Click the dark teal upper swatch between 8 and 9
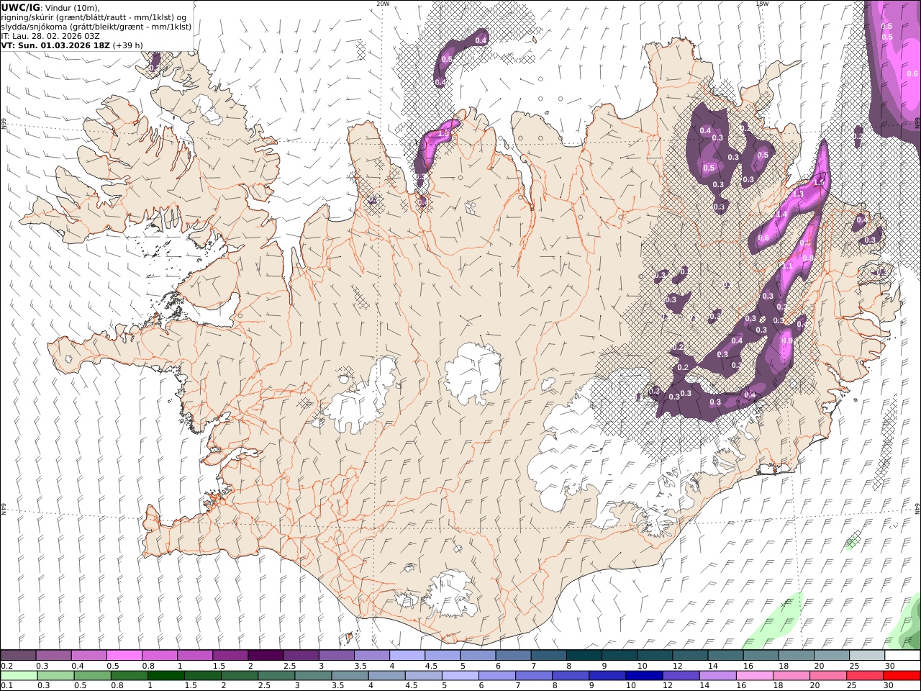Screen dimensions: 921x691 coord(584,655)
